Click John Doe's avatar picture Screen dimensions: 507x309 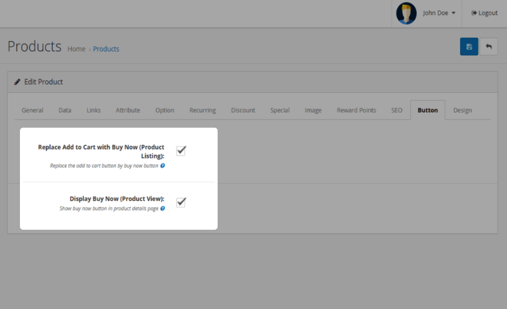click(x=406, y=13)
